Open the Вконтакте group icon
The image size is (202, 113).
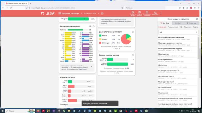155,13
